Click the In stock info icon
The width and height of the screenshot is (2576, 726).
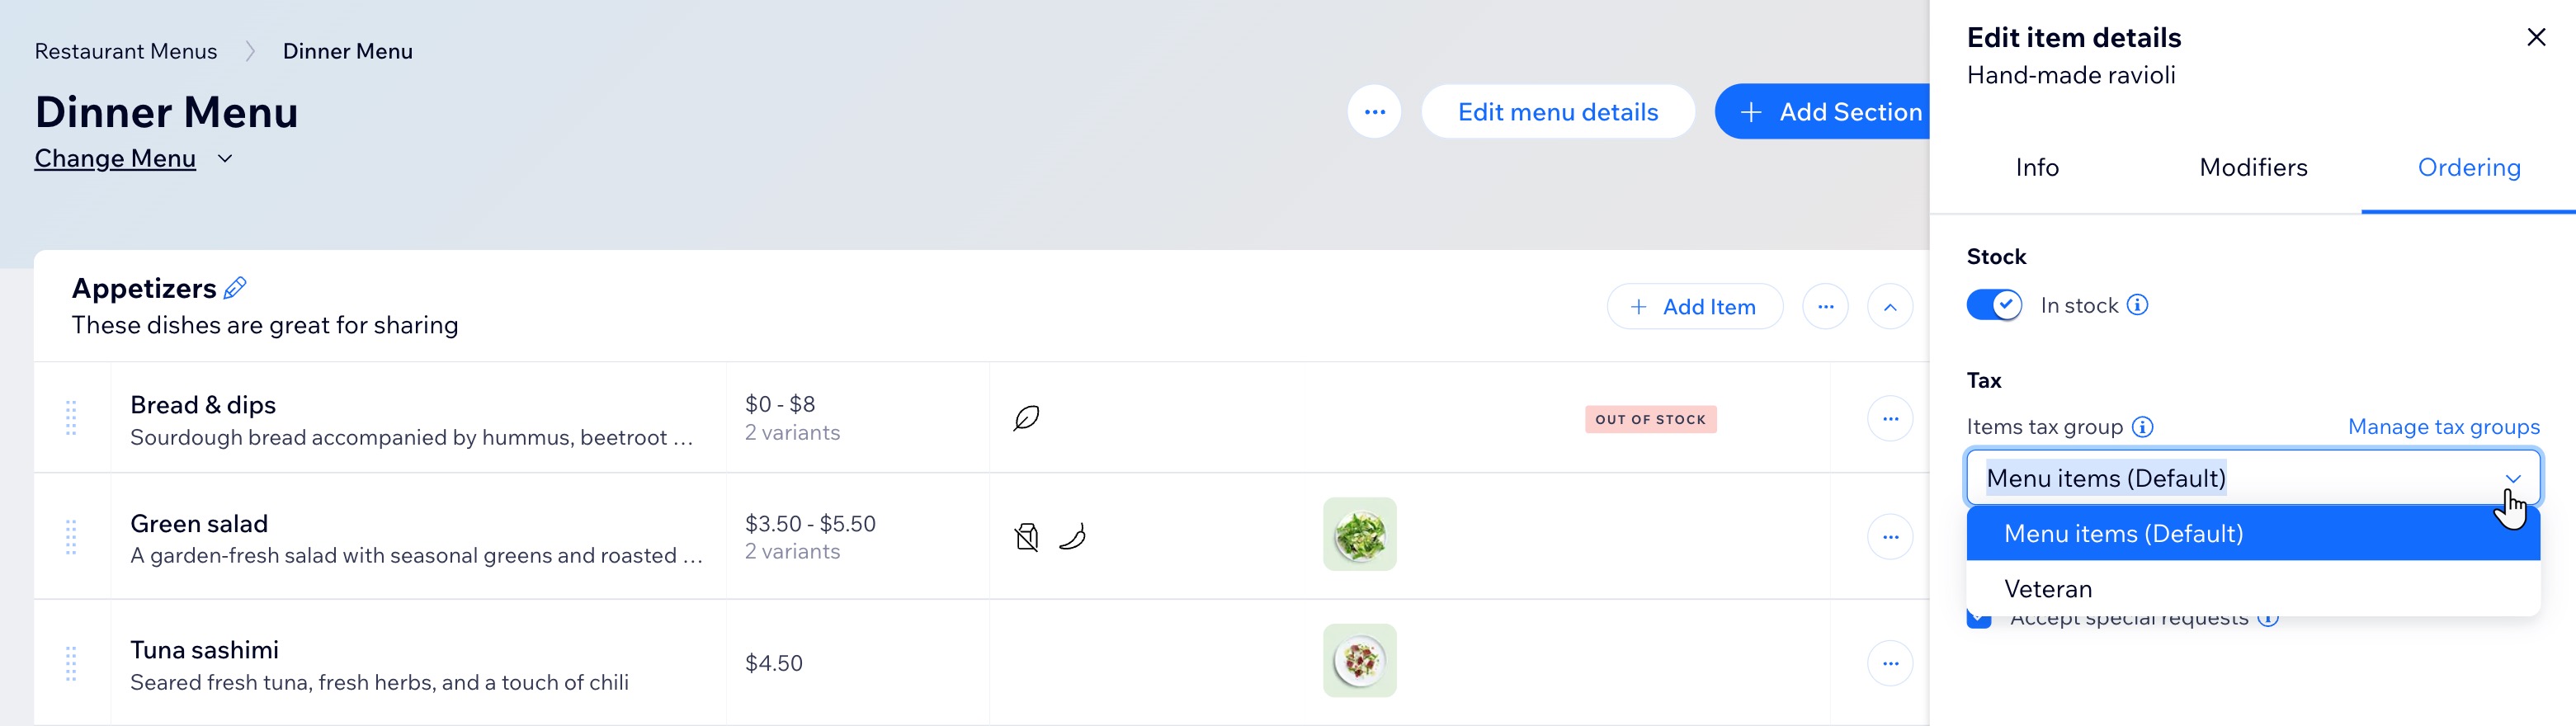pos(2137,305)
